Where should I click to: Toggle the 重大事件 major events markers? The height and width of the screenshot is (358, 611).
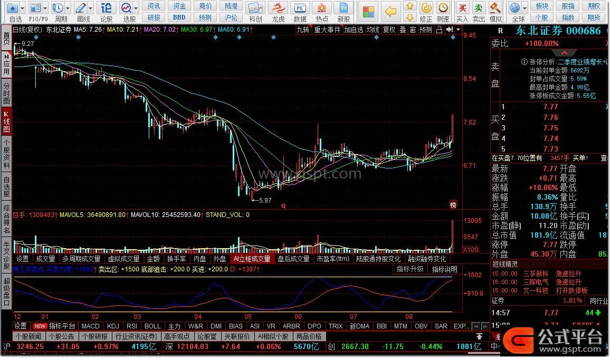[x=327, y=30]
